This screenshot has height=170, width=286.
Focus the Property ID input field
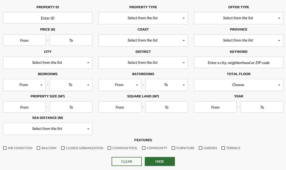pyautogui.click(x=47, y=18)
